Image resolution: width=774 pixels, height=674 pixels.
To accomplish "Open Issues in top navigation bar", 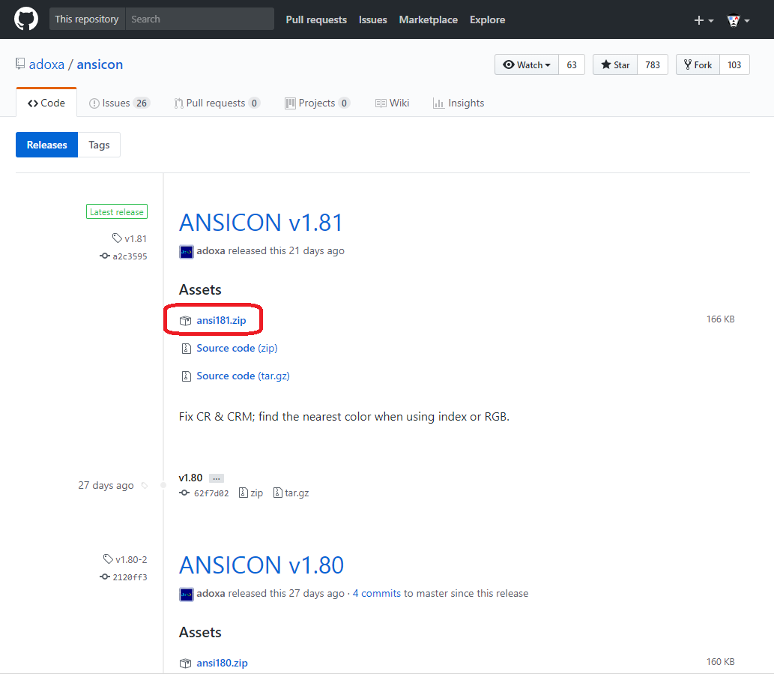I will coord(372,19).
